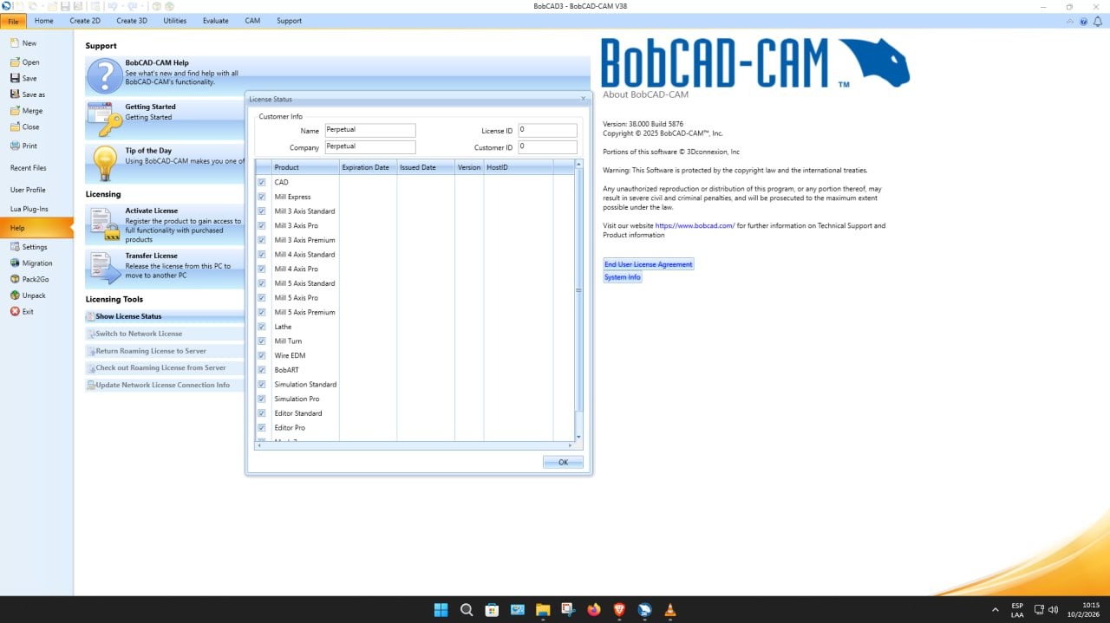Click the Company input field

pyautogui.click(x=370, y=147)
